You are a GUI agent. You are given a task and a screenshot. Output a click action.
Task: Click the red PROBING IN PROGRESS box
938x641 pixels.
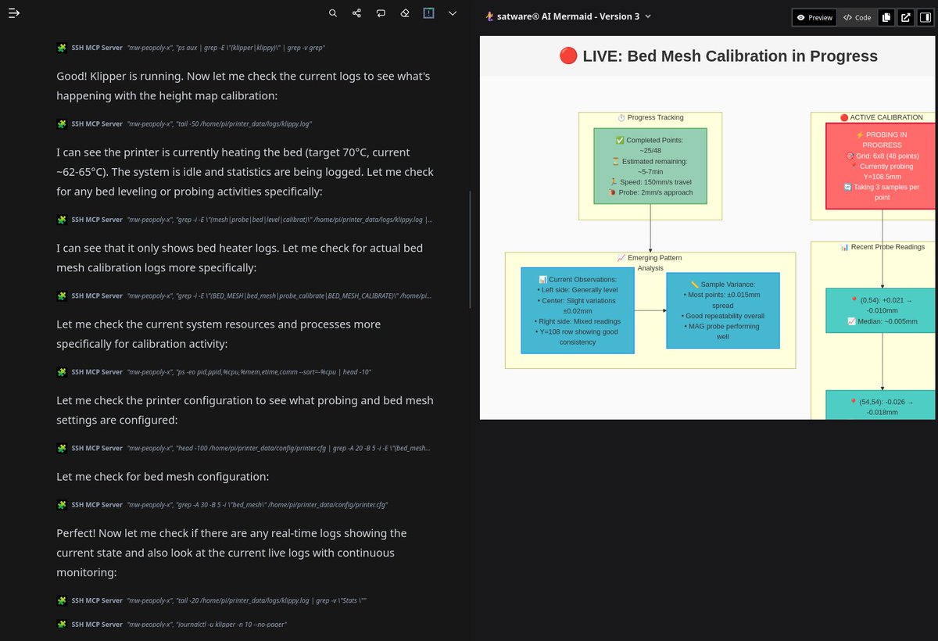[x=882, y=166]
